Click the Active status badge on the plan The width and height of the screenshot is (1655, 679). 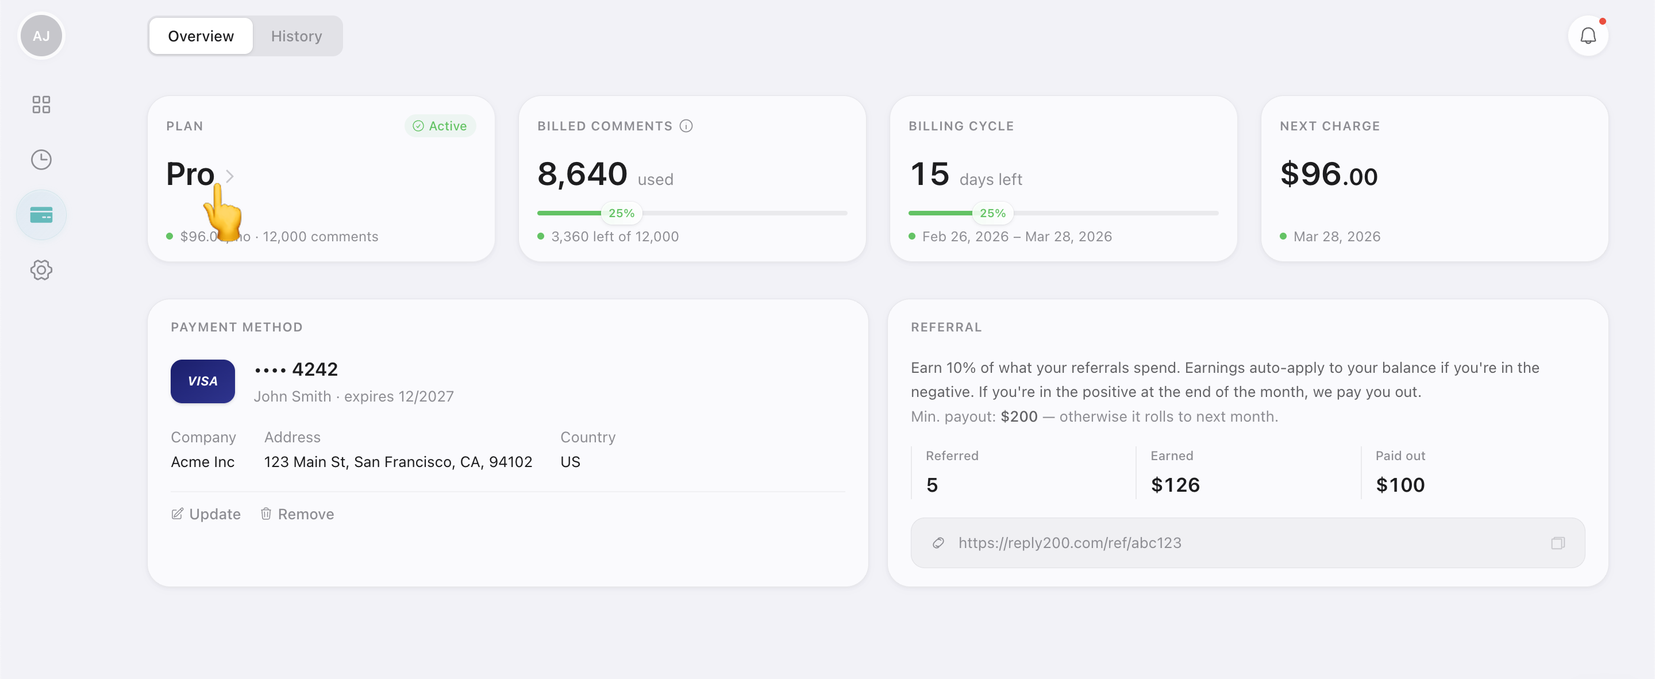(x=440, y=126)
